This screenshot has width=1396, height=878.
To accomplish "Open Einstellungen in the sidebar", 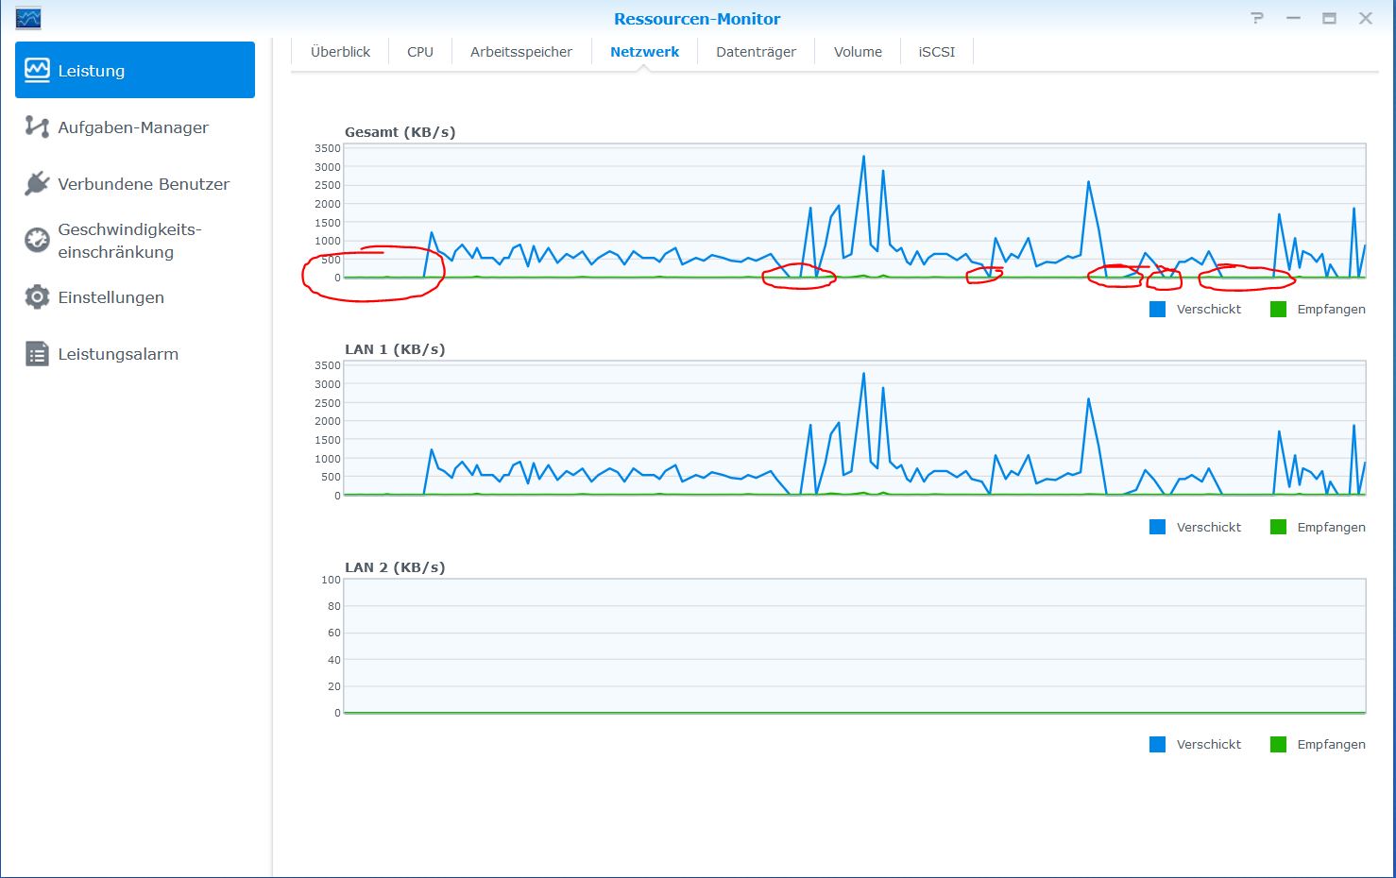I will coord(135,296).
